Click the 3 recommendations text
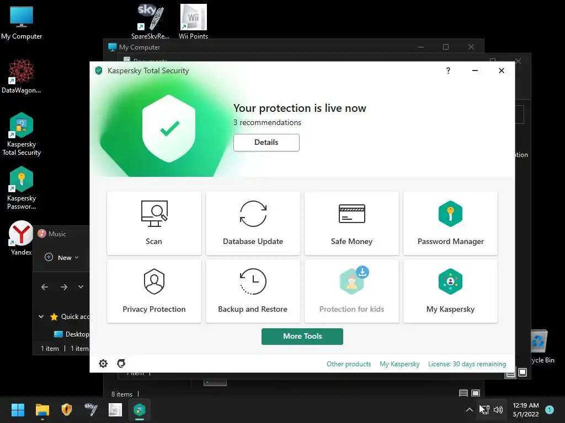 [268, 122]
